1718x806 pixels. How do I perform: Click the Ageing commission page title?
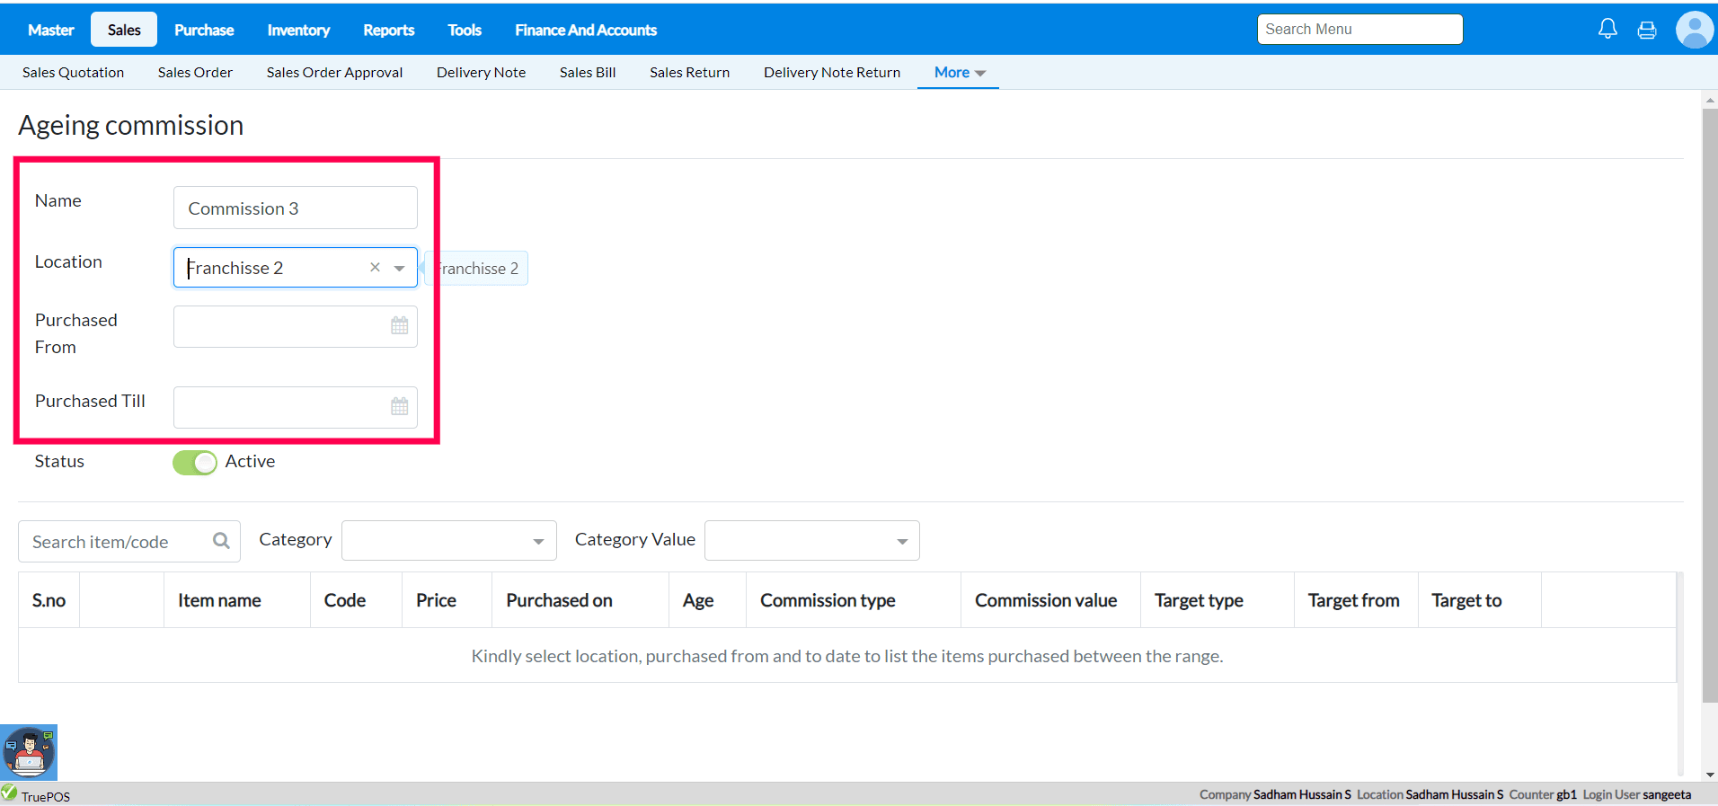click(131, 125)
